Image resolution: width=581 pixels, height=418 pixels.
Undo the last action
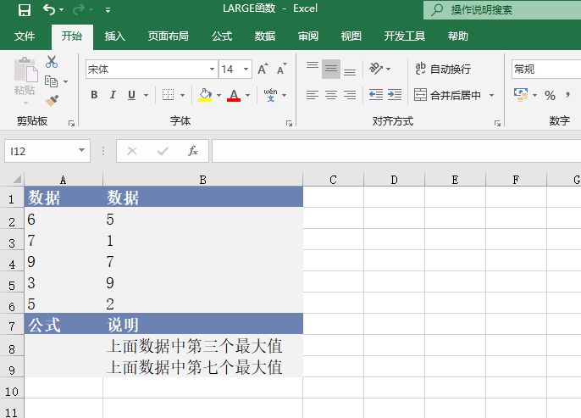(x=49, y=10)
